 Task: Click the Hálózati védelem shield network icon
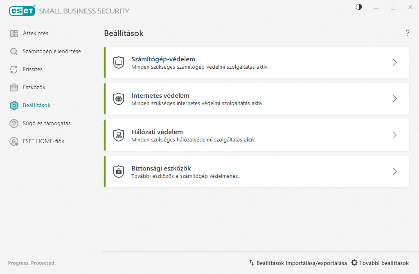tap(118, 135)
